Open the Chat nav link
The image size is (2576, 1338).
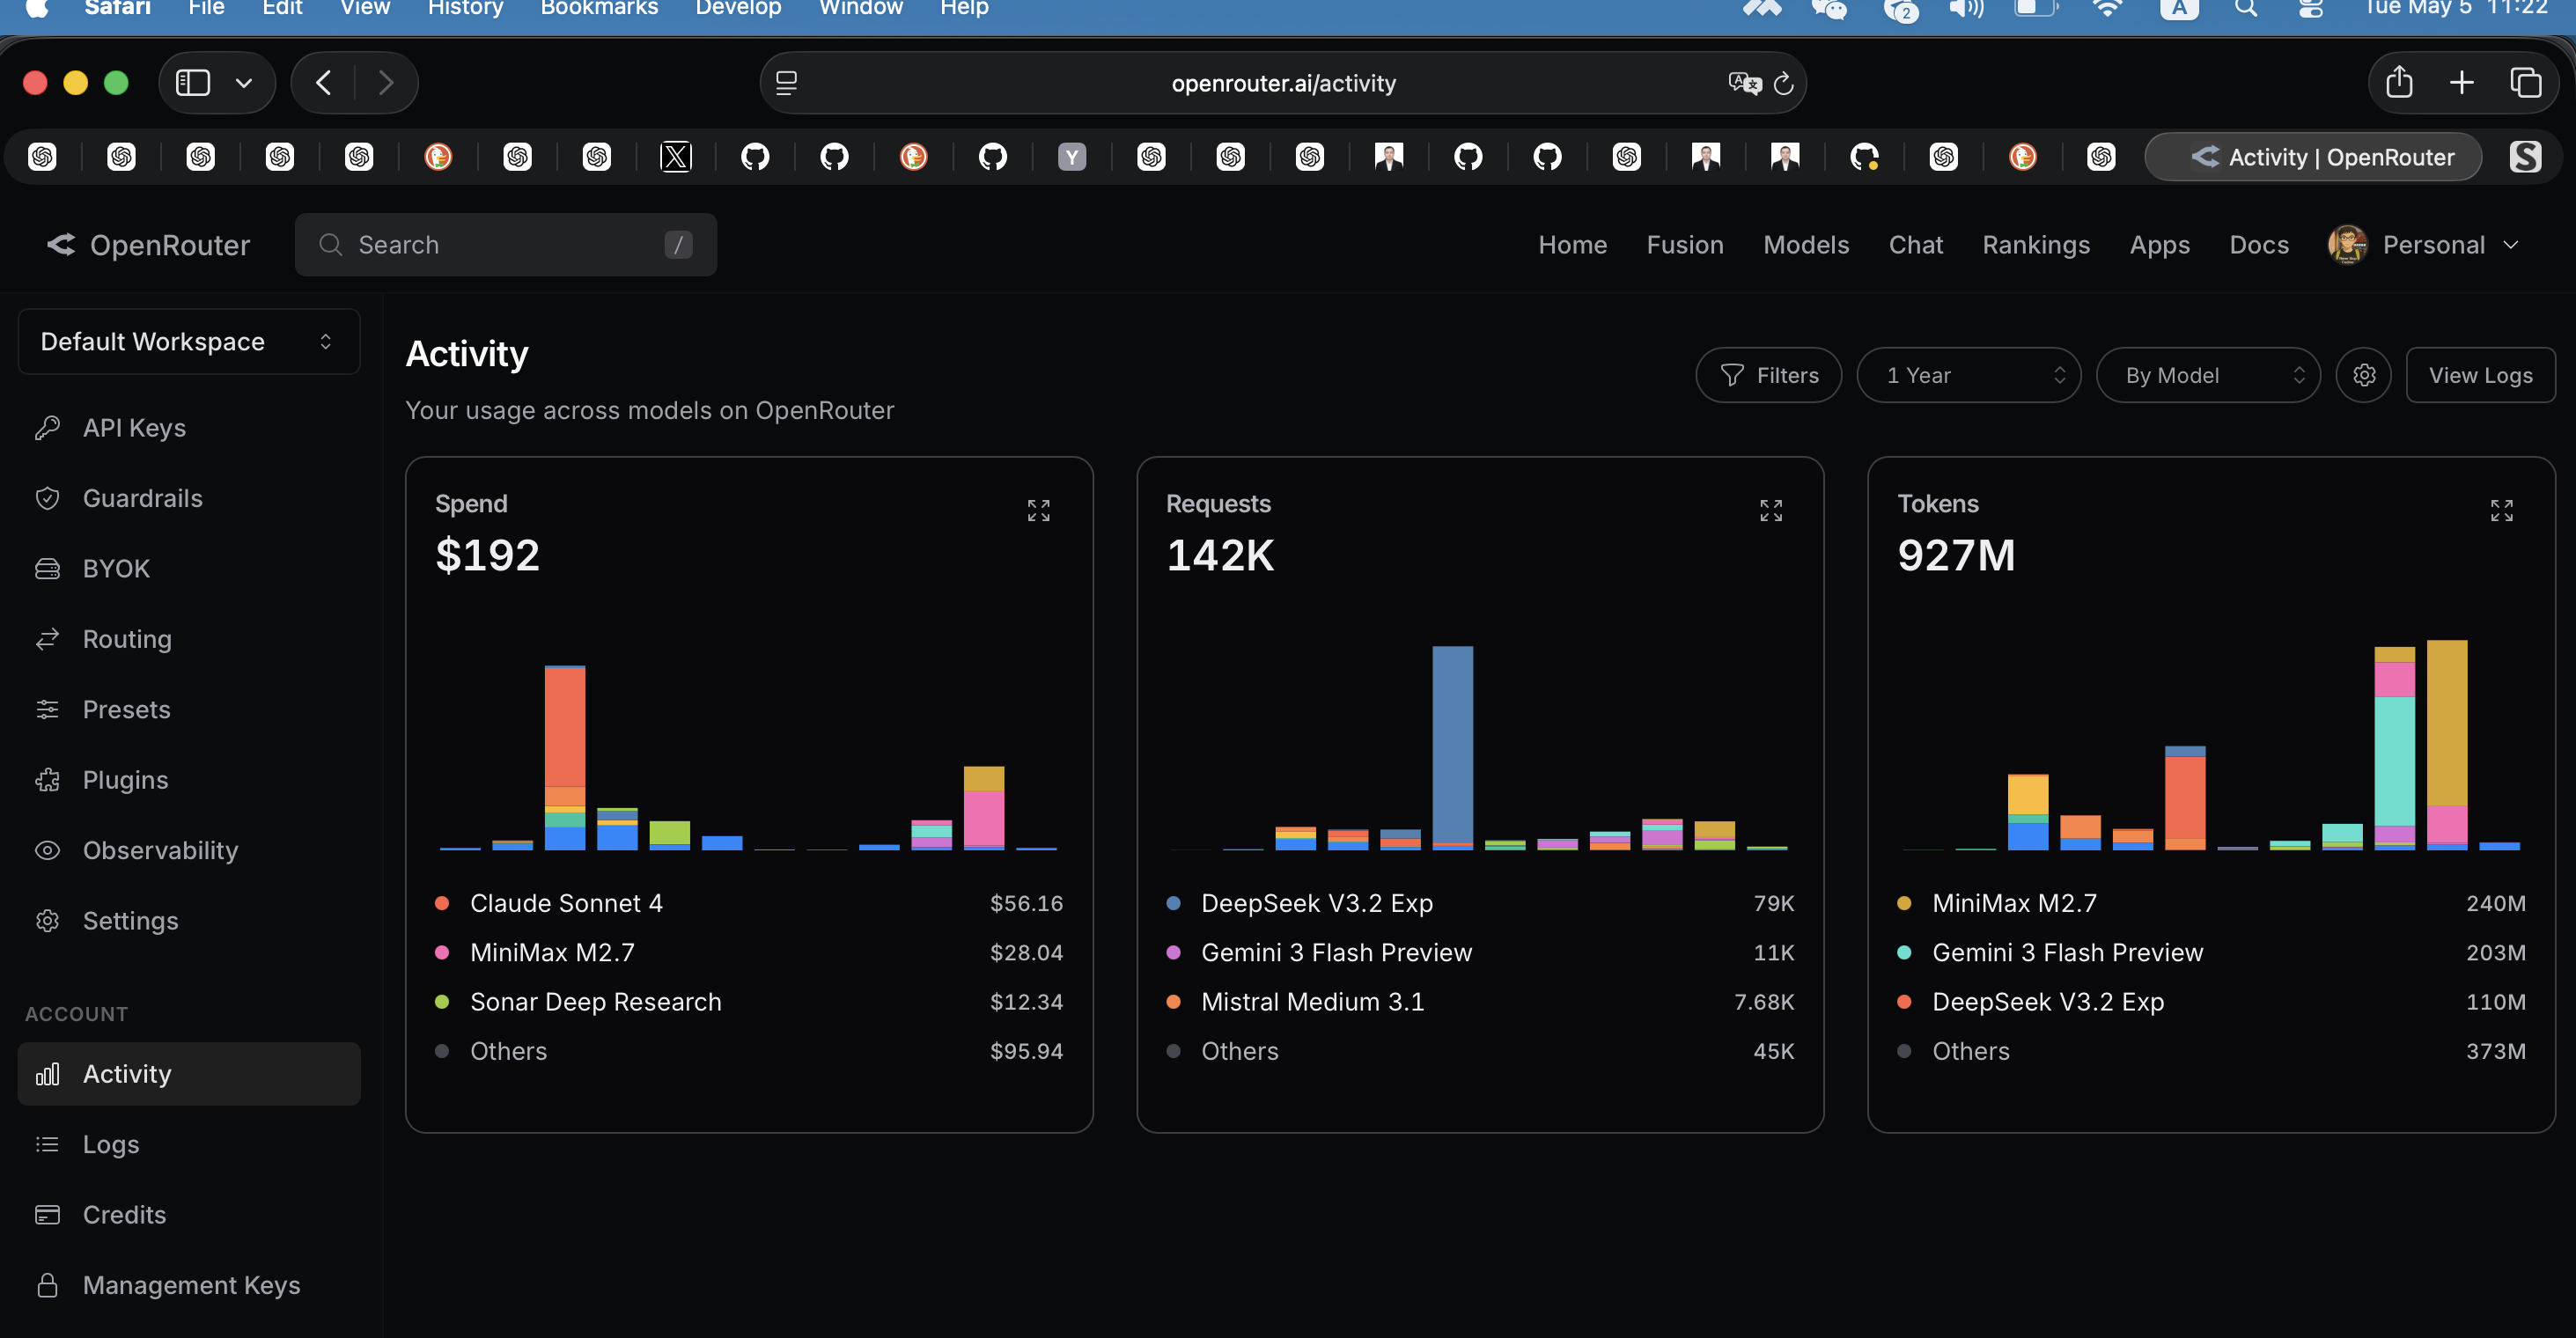(x=1915, y=245)
